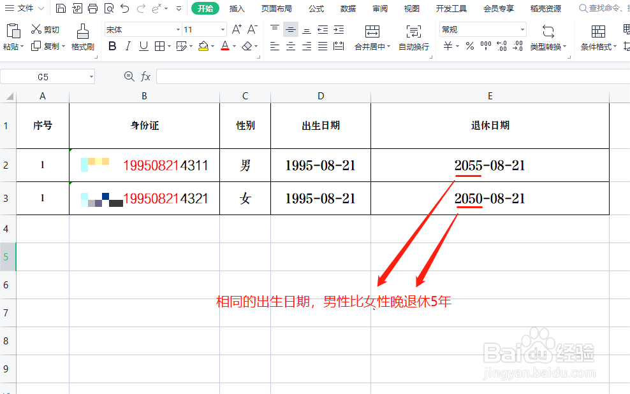Open the font color swatch
The width and height of the screenshot is (630, 394).
tap(232, 46)
